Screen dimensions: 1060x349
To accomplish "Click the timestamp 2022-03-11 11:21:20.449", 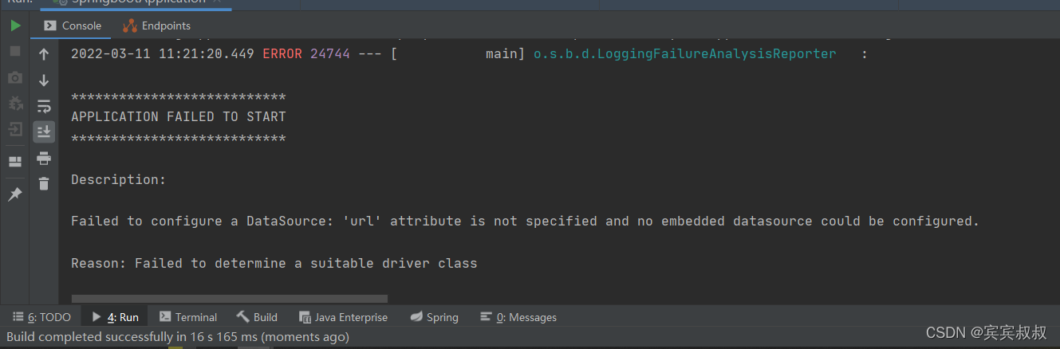I will tap(163, 54).
